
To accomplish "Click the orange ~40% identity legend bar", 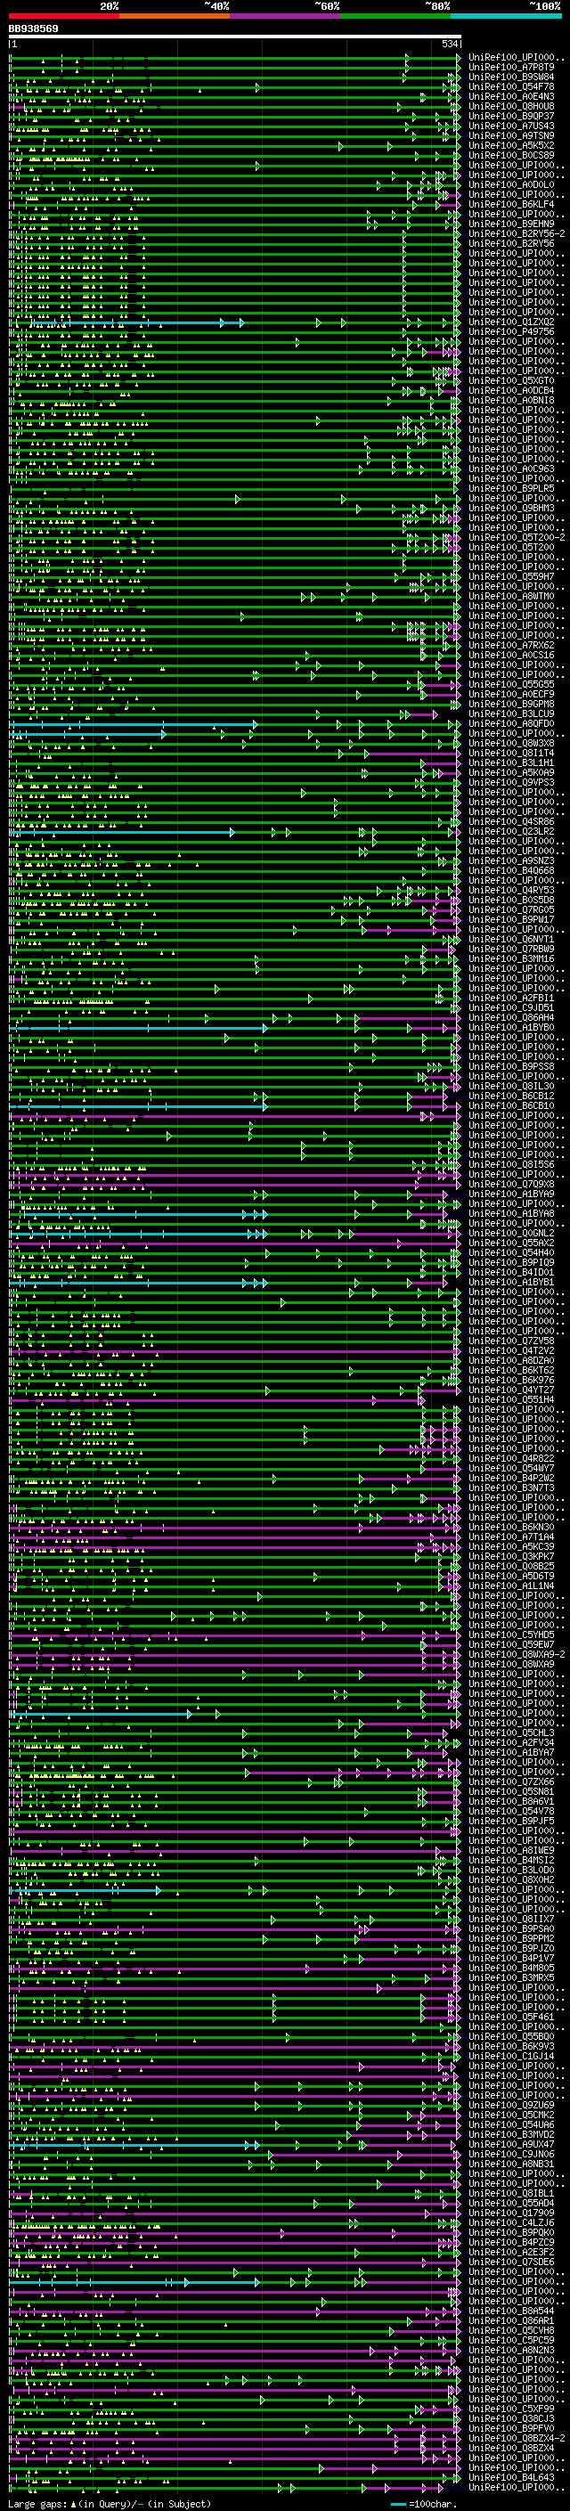I will (175, 16).
